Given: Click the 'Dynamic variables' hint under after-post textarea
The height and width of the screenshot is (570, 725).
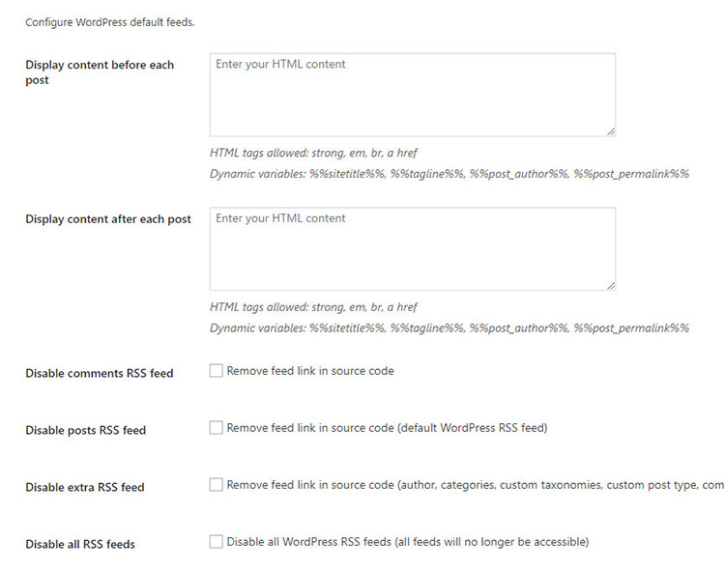Looking at the screenshot, I should 449,328.
